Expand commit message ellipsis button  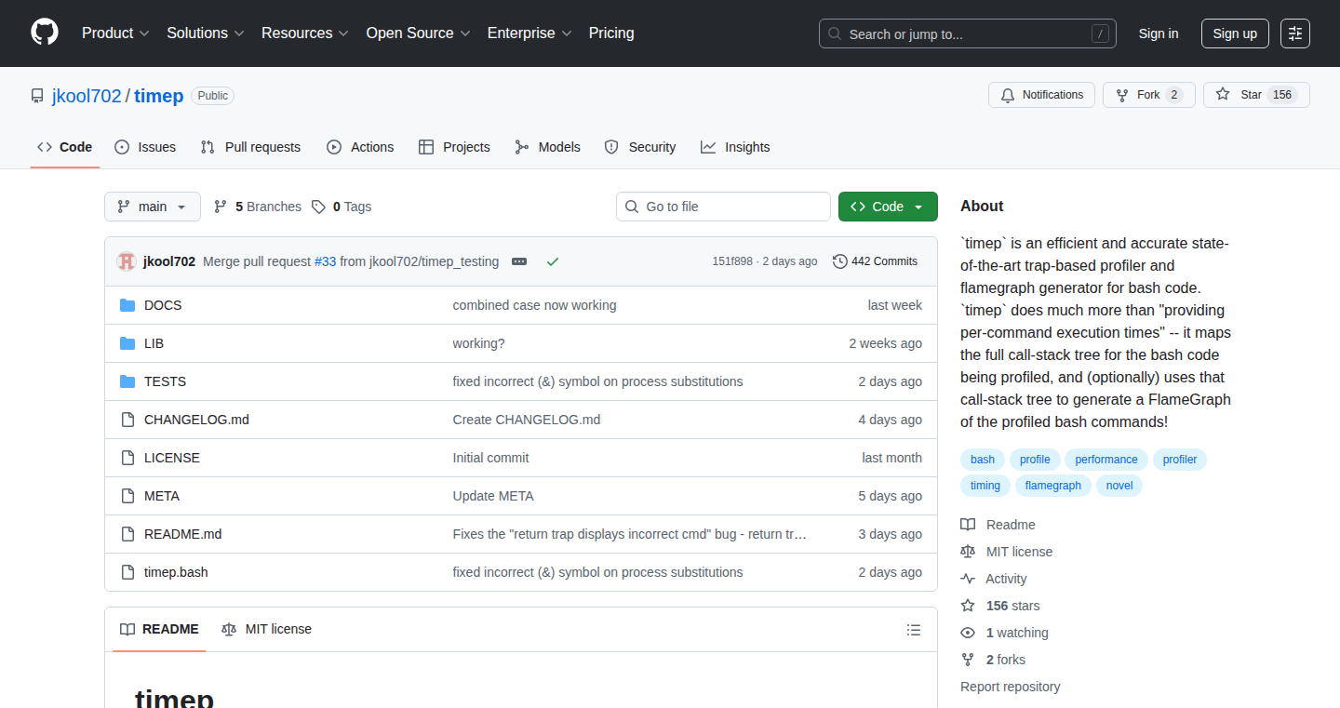pos(519,261)
